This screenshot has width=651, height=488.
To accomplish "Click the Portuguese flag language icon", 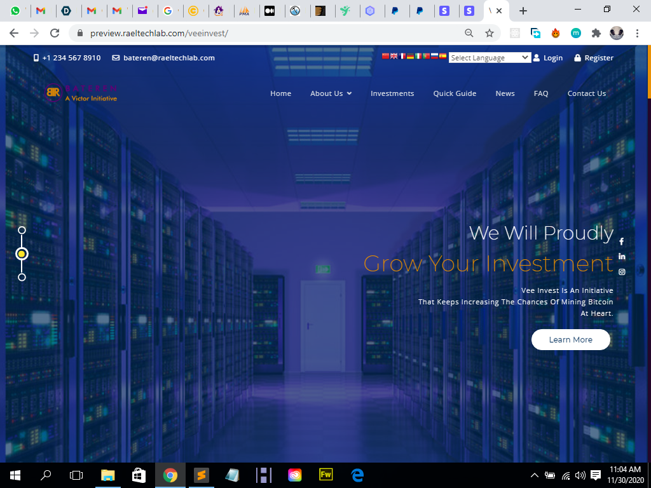I will coord(427,56).
